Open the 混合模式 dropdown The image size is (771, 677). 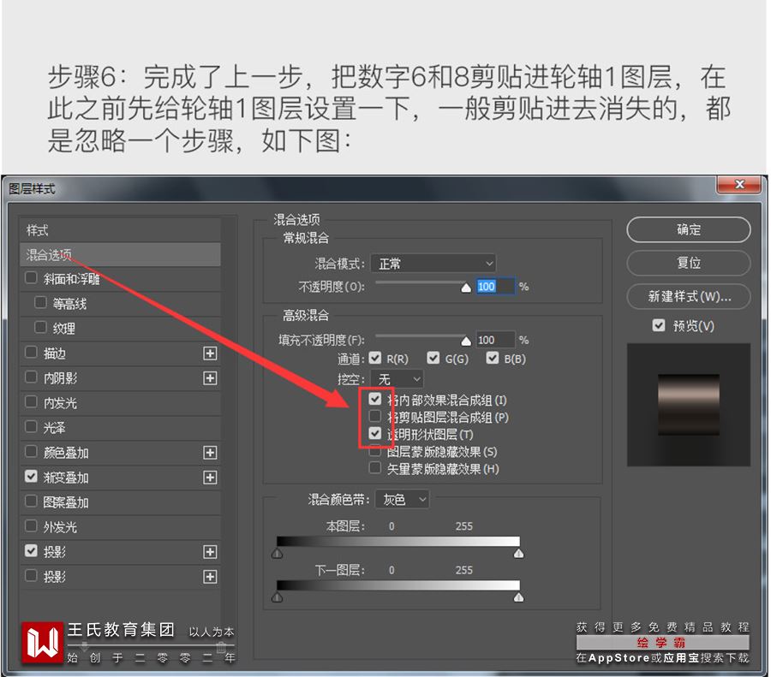(433, 264)
